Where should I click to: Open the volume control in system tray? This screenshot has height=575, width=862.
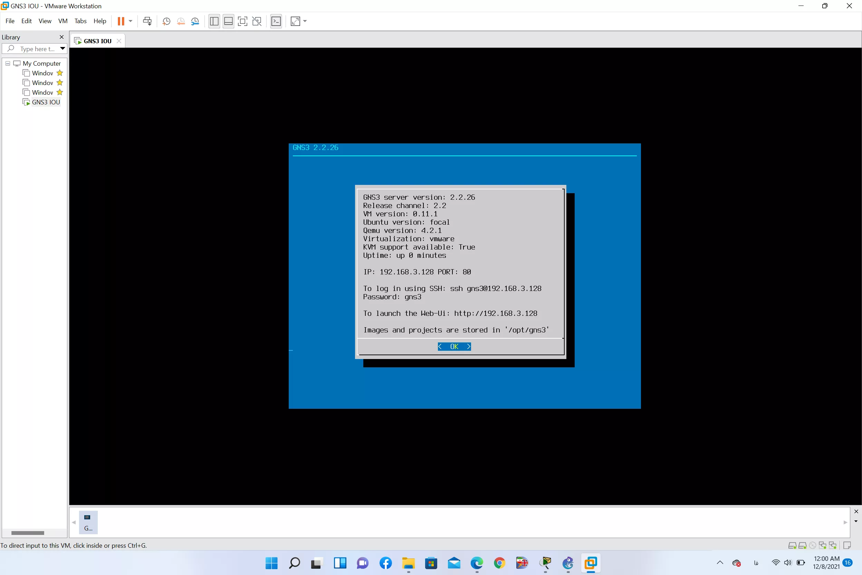click(788, 563)
